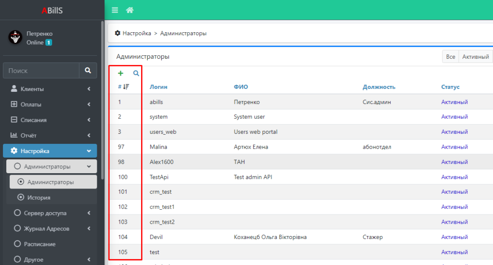Go to the home page icon
The height and width of the screenshot is (265, 493).
[x=130, y=10]
